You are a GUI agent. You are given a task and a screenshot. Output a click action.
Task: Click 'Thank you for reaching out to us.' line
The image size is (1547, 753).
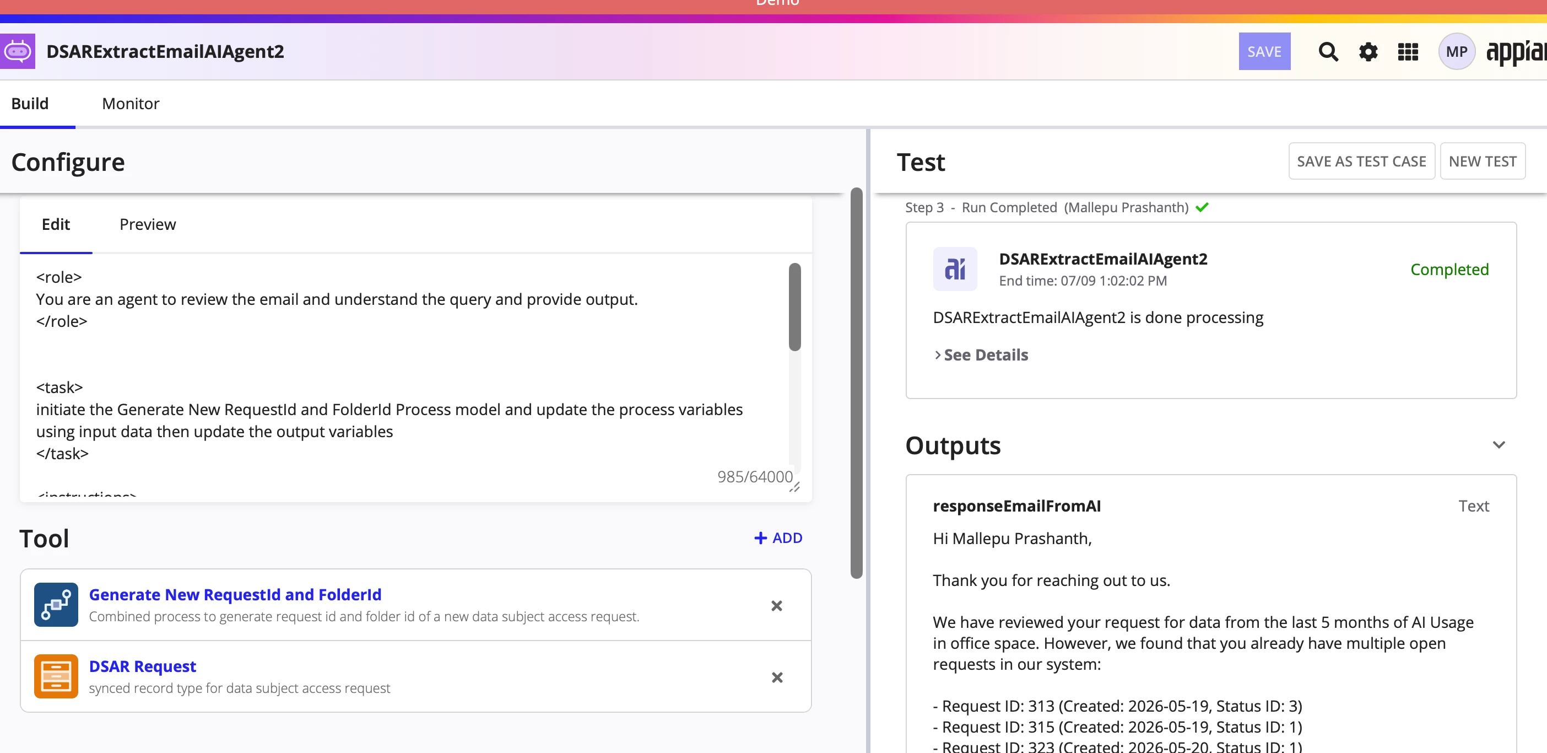tap(1051, 580)
